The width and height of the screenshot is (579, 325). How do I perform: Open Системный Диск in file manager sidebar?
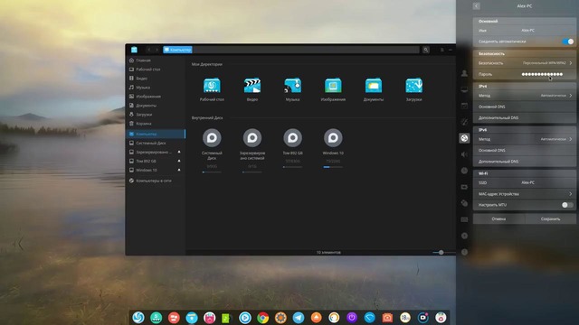click(156, 143)
